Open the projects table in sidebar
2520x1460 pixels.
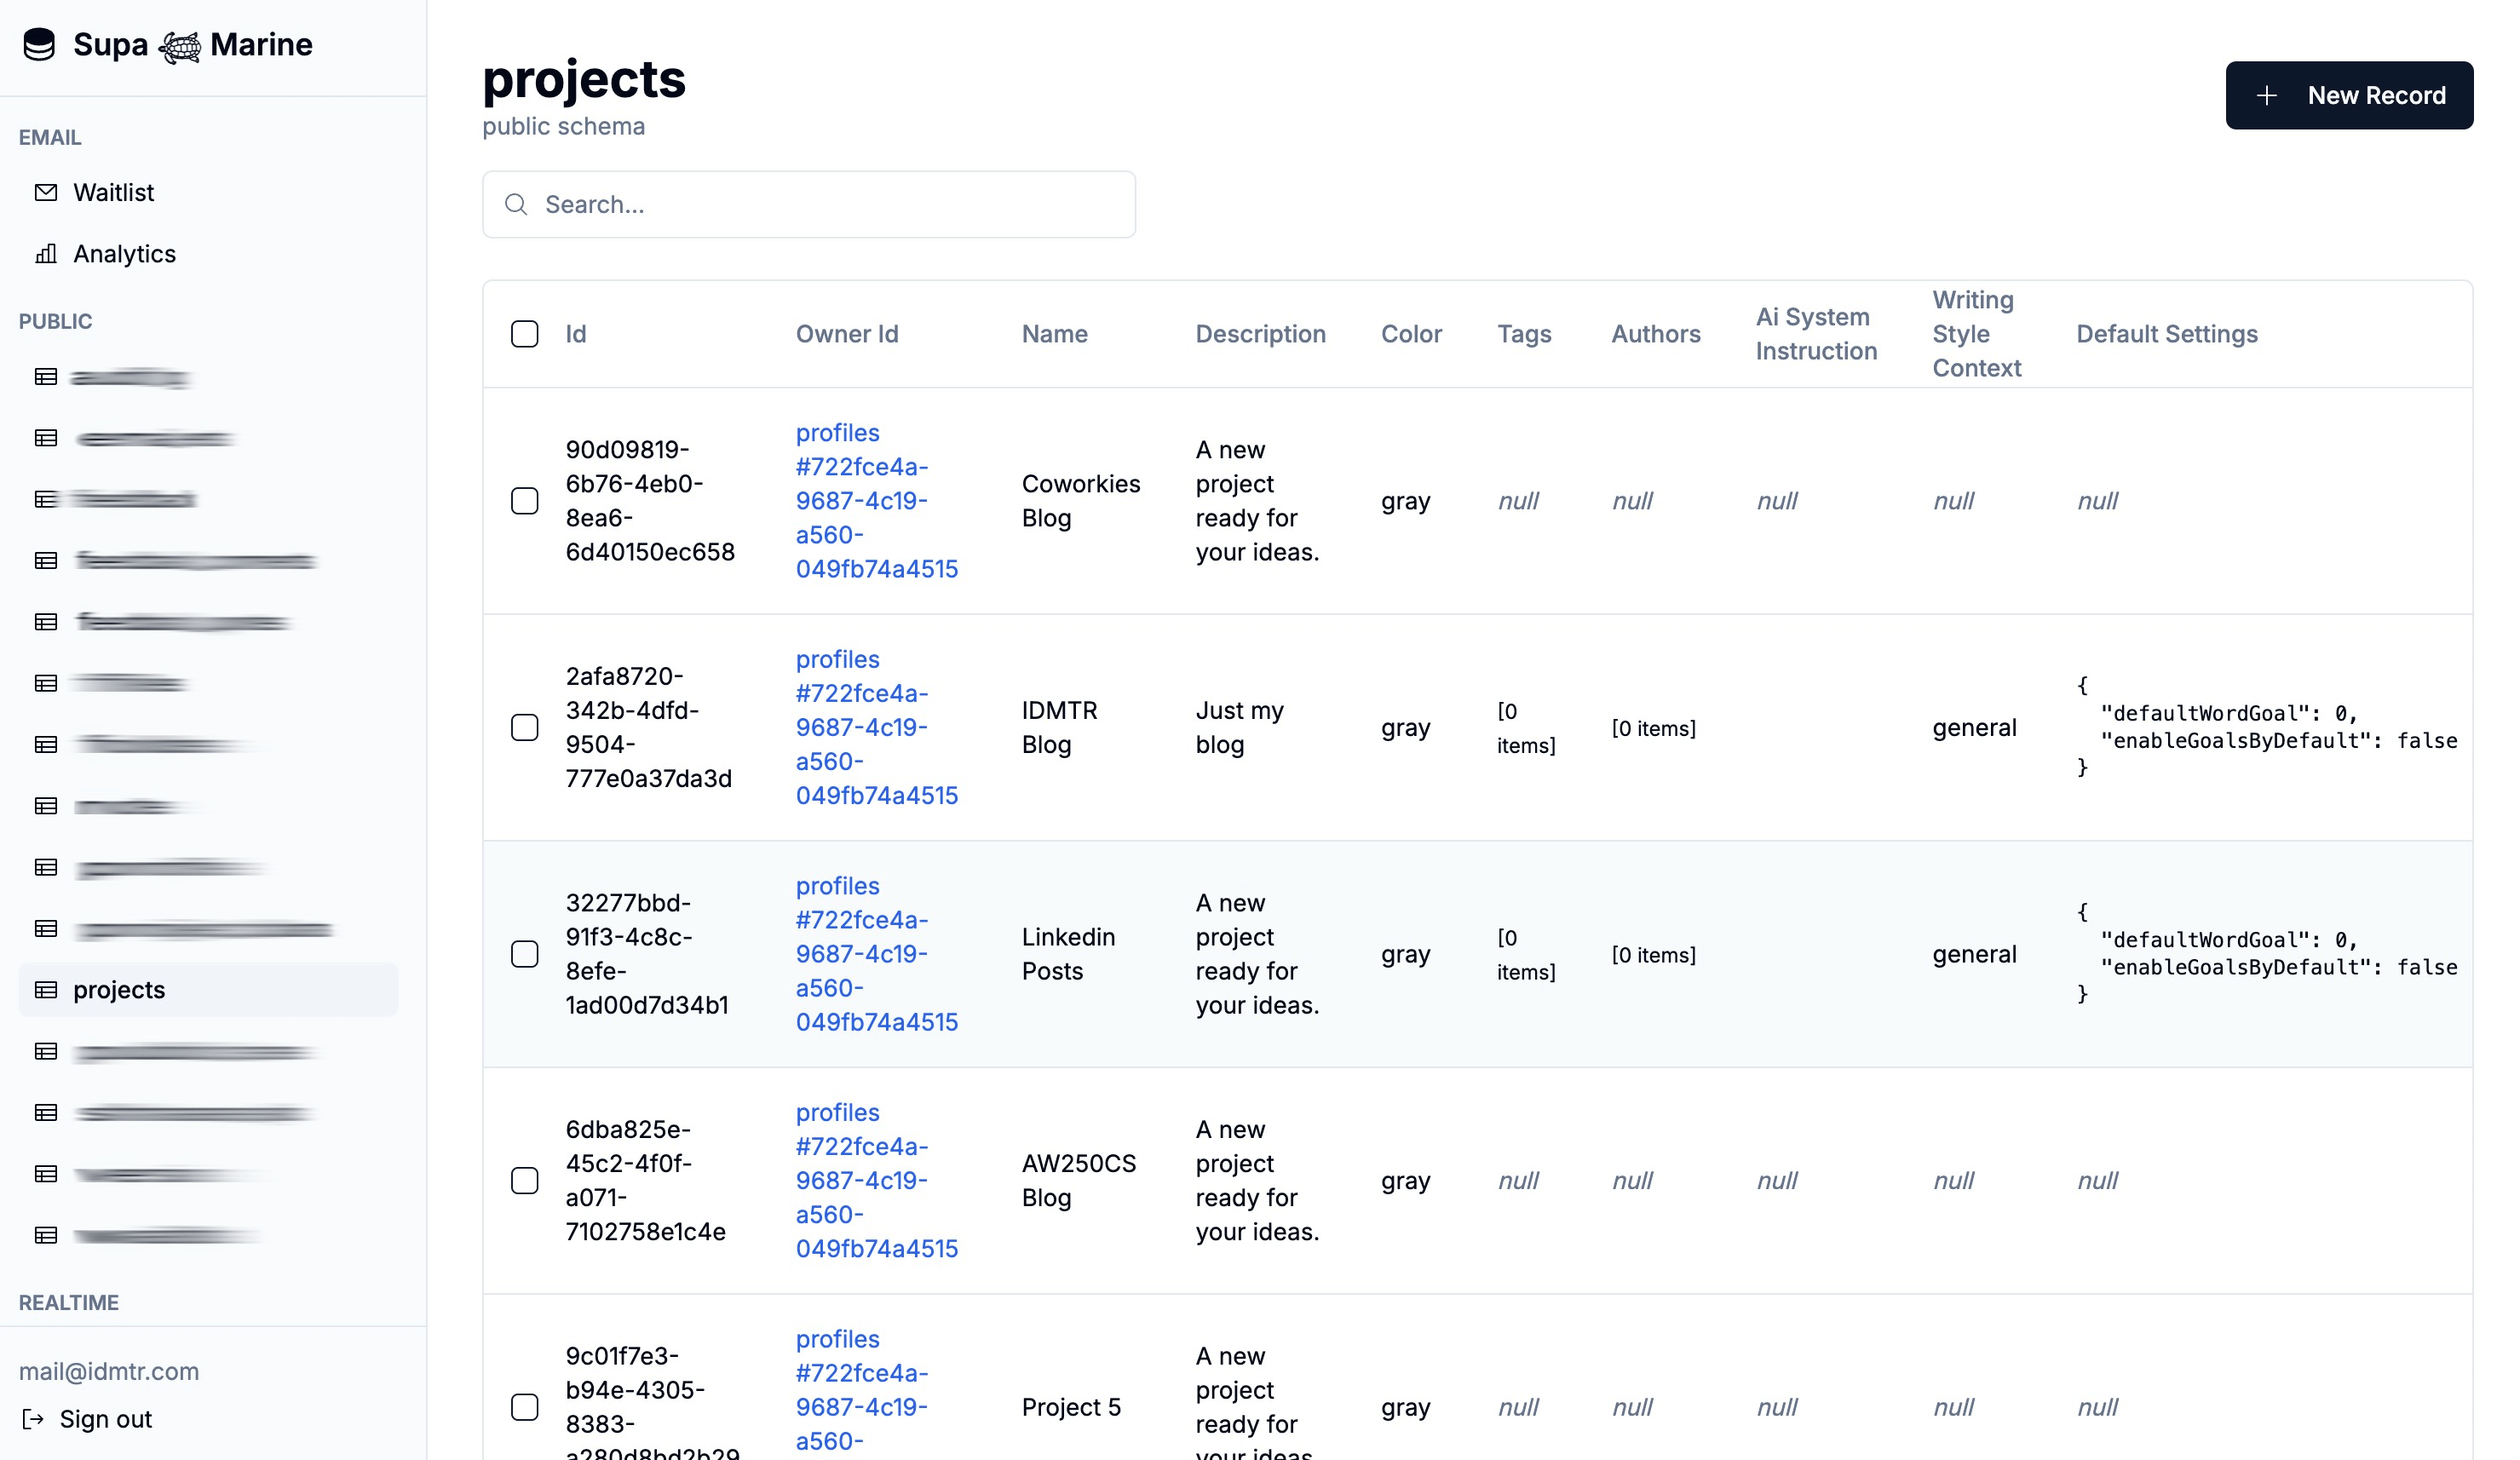click(x=119, y=990)
